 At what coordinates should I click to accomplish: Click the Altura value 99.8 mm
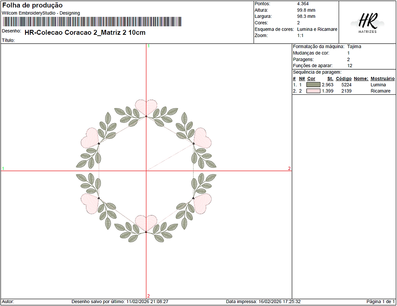(x=306, y=11)
